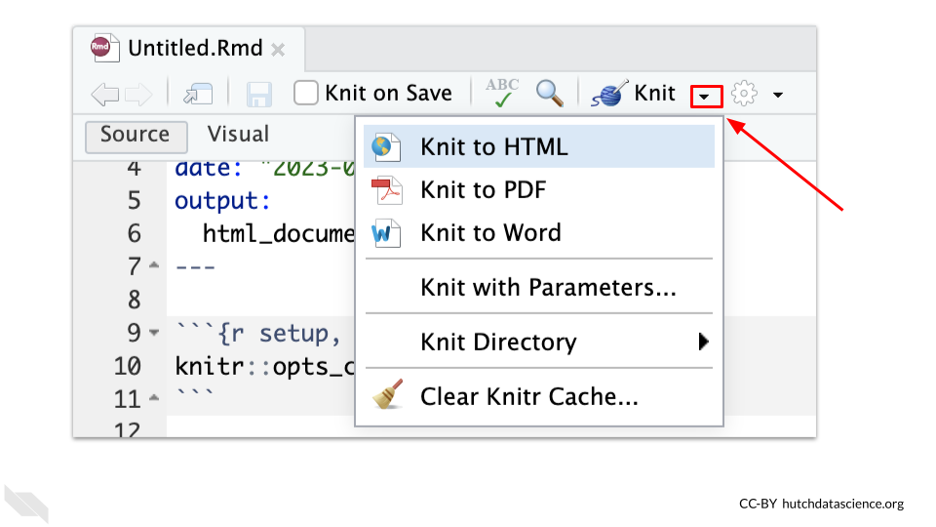Click the "{r setup," chunk header text
936x527 pixels.
click(x=279, y=334)
